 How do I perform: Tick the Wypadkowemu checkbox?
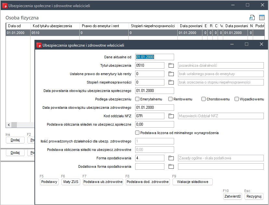237,99
